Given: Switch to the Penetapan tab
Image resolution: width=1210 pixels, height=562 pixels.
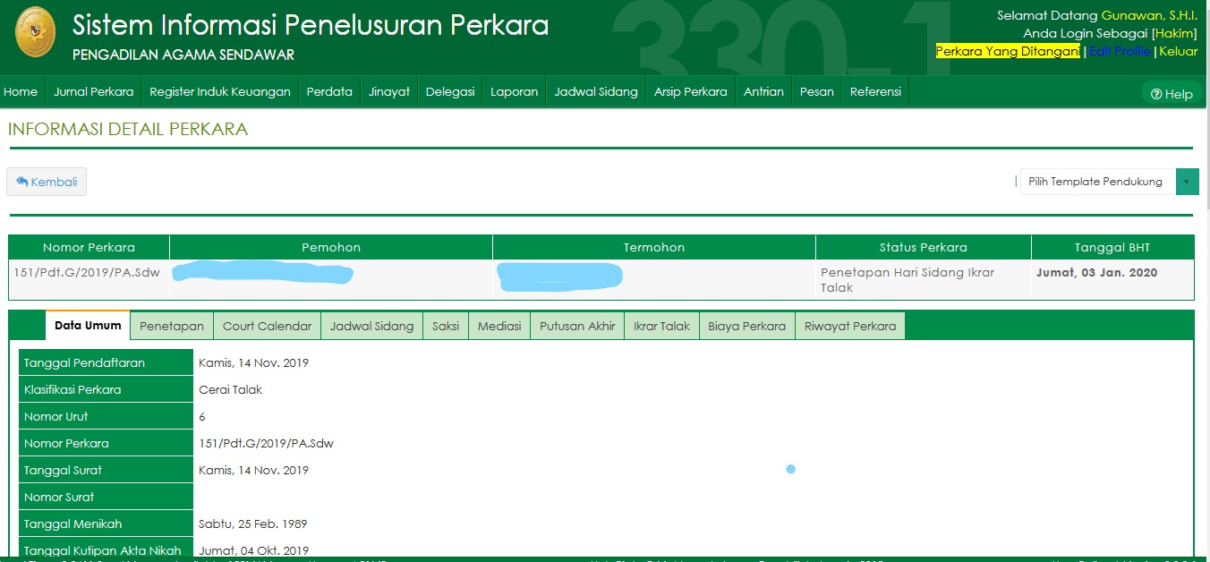Looking at the screenshot, I should 172,326.
